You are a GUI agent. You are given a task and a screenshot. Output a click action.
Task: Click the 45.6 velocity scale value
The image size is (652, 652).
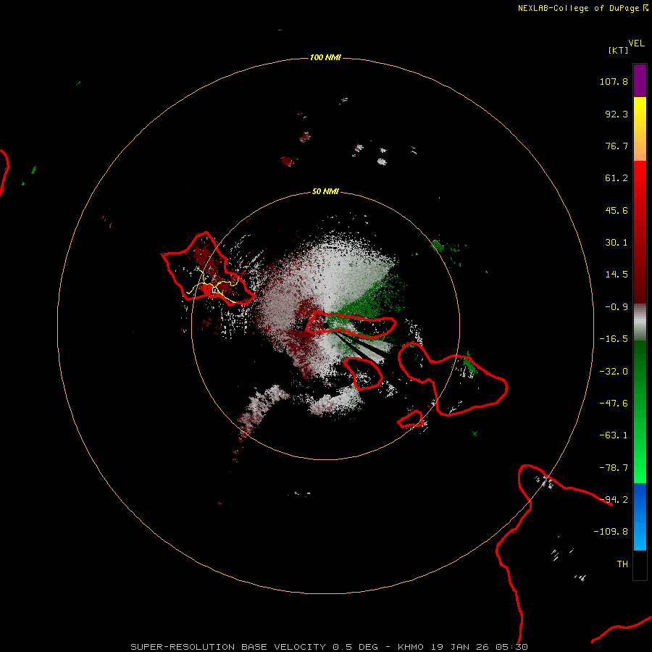(x=617, y=210)
